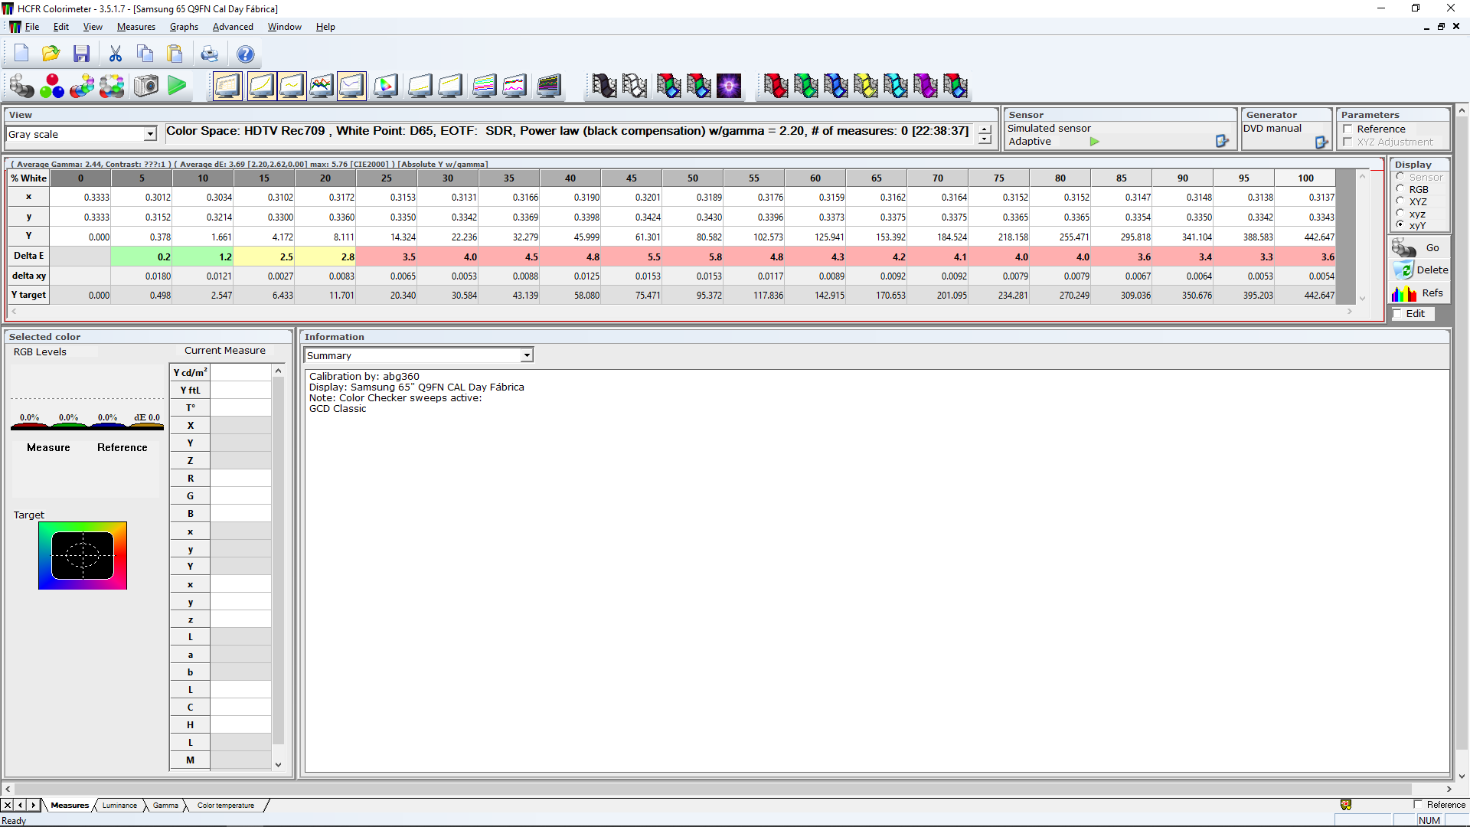This screenshot has height=827, width=1470.
Task: Click the blue film saturation sweep icon
Action: tap(835, 86)
